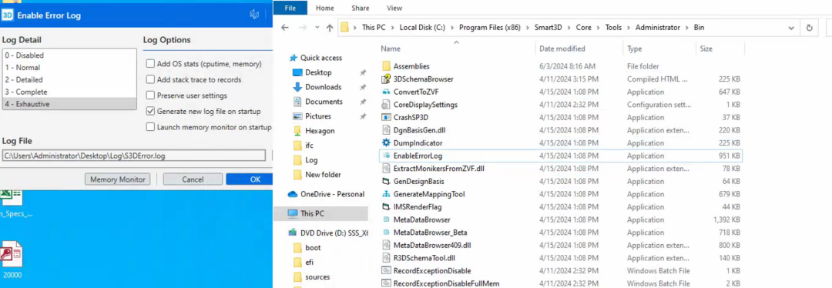
Task: Click the 3D icon in Enable Error Log title bar
Action: coord(7,15)
